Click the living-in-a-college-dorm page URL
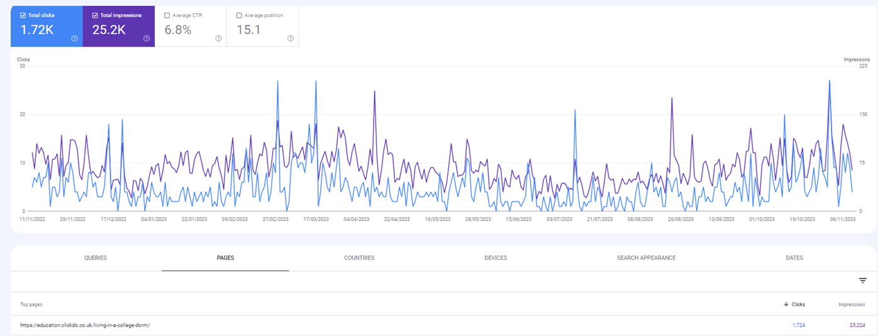 85,325
